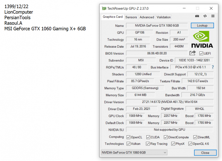
Task: Click the Shaders field 1280 Unified
Action: (143, 74)
